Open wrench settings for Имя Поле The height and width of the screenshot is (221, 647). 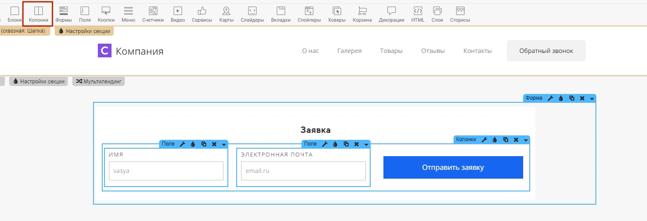tap(182, 144)
